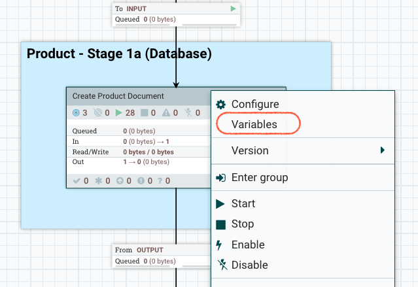Click the transmitting ports icon showing 3

tap(76, 112)
